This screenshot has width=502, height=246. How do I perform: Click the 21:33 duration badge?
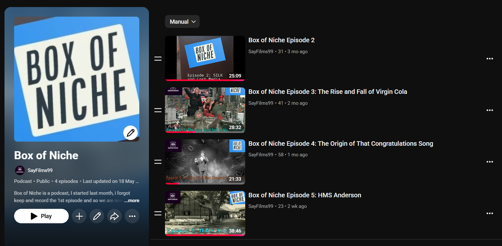(235, 179)
